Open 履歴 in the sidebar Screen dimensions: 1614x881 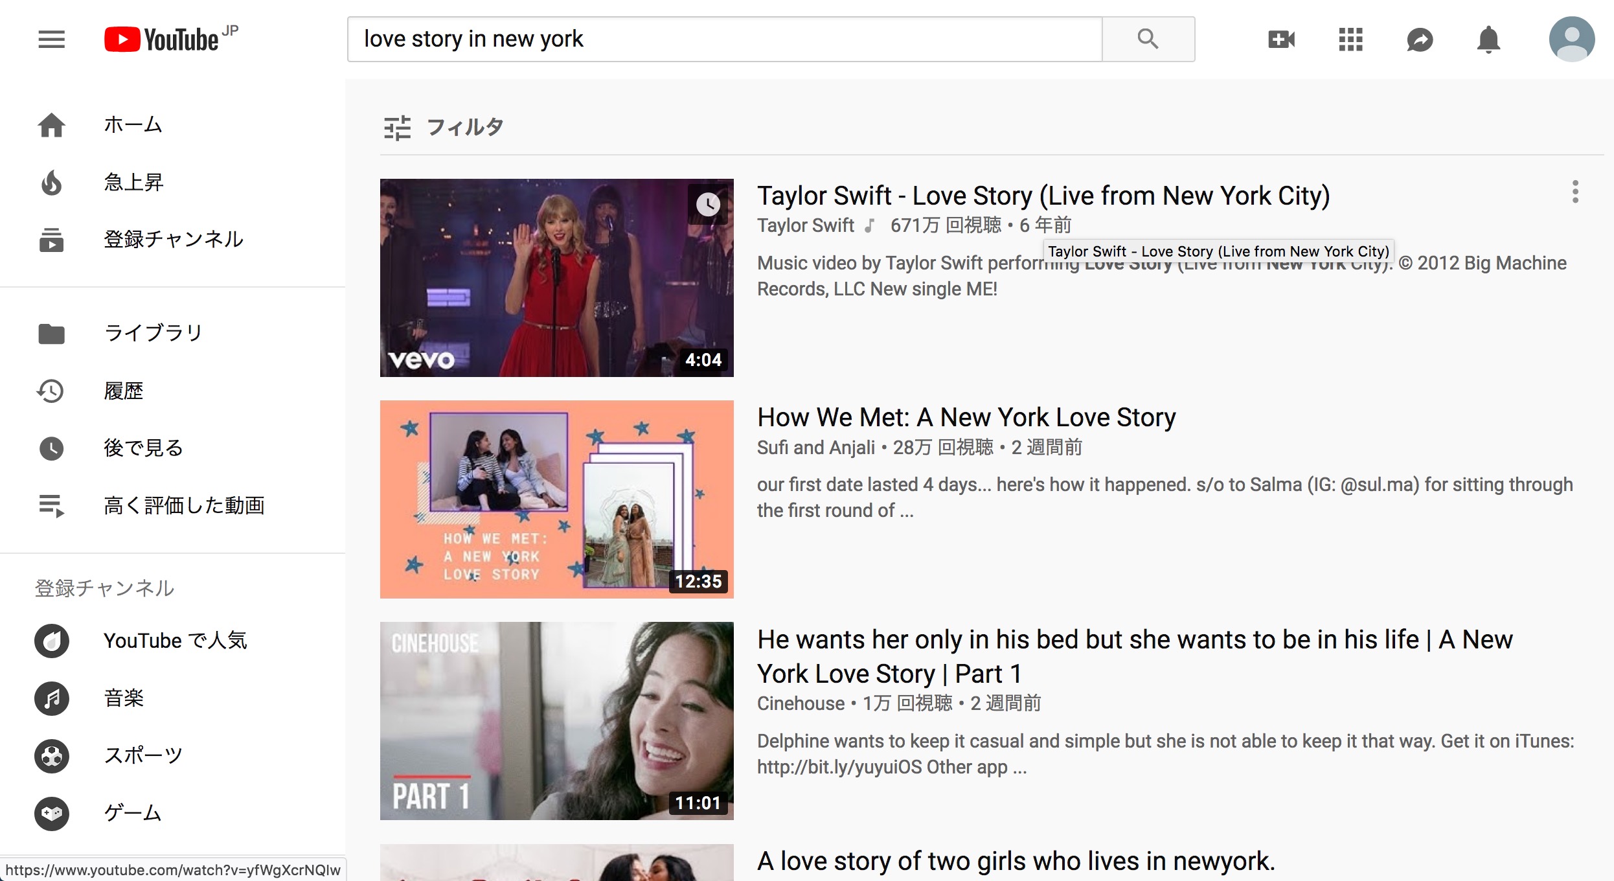pos(124,391)
